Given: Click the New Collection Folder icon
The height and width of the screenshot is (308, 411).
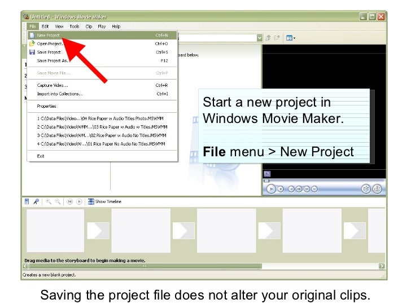Looking at the screenshot, I should point(277,38).
